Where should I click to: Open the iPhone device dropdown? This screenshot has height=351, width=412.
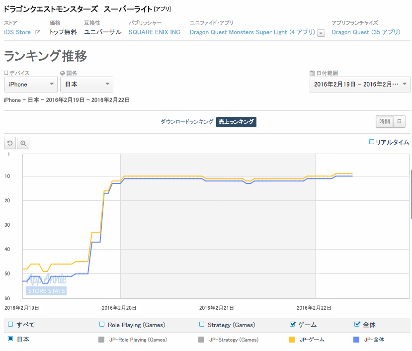click(x=31, y=85)
